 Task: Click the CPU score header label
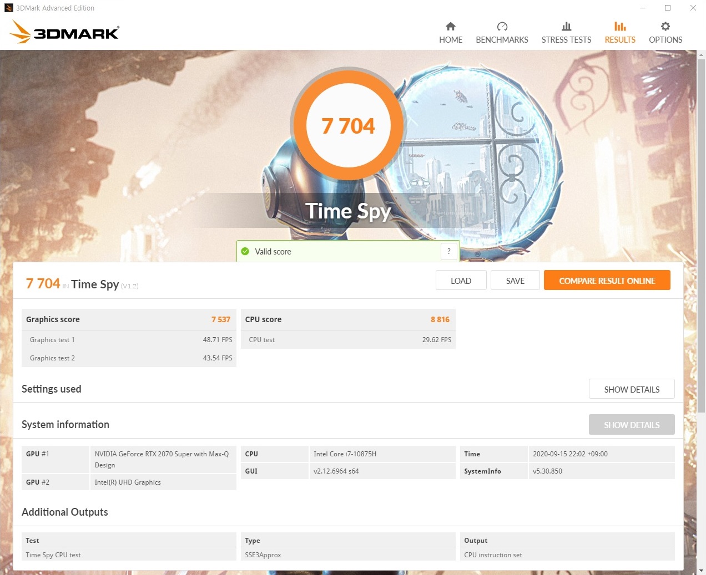[263, 319]
